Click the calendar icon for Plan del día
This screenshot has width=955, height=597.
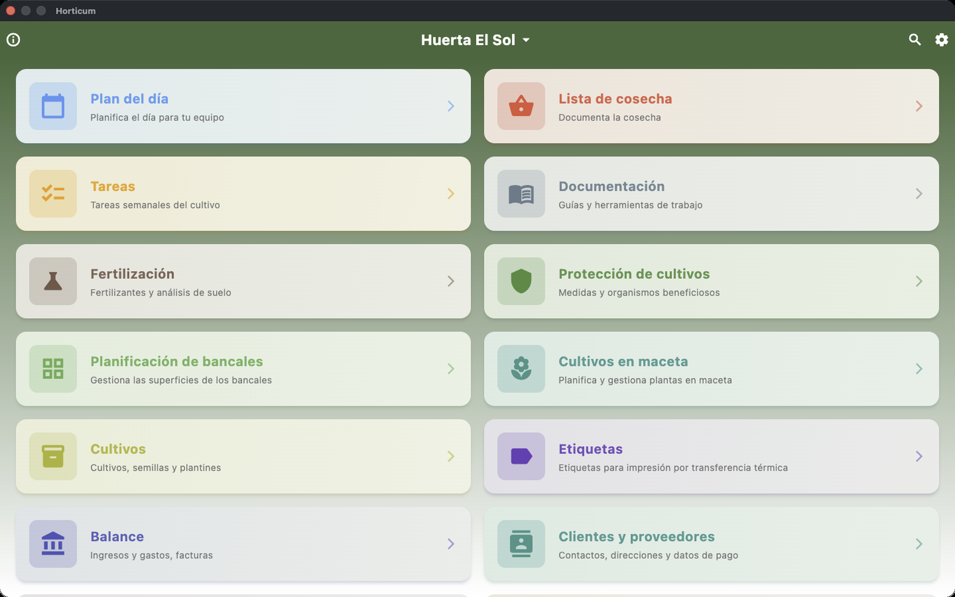pos(53,106)
